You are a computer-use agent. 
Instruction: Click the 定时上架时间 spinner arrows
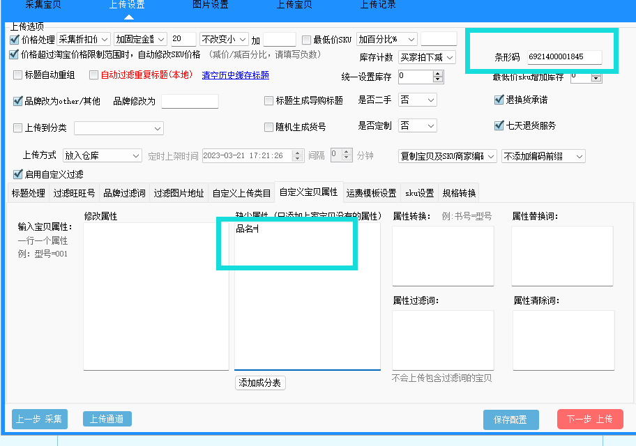[298, 155]
